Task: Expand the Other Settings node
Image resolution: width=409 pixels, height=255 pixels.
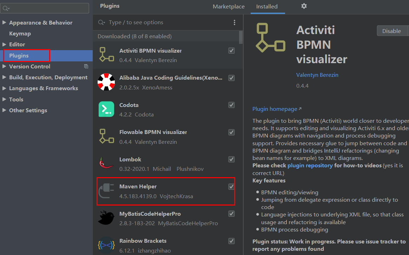Action: (x=4, y=110)
